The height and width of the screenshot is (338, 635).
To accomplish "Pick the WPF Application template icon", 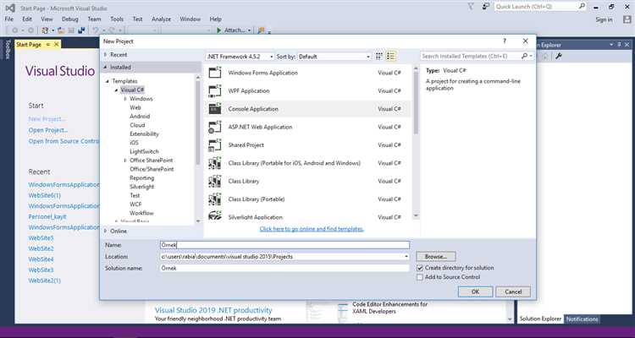I will click(x=213, y=90).
